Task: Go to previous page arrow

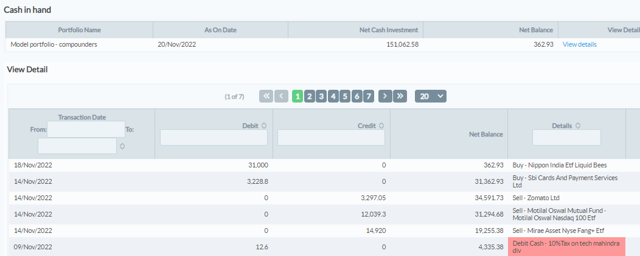Action: coord(281,96)
